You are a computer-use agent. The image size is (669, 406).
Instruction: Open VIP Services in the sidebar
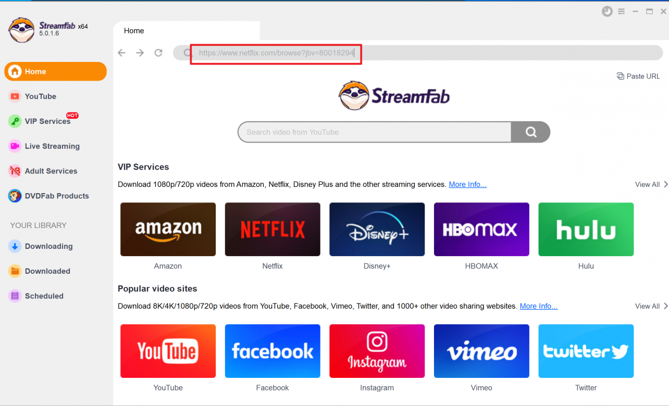tap(55, 121)
